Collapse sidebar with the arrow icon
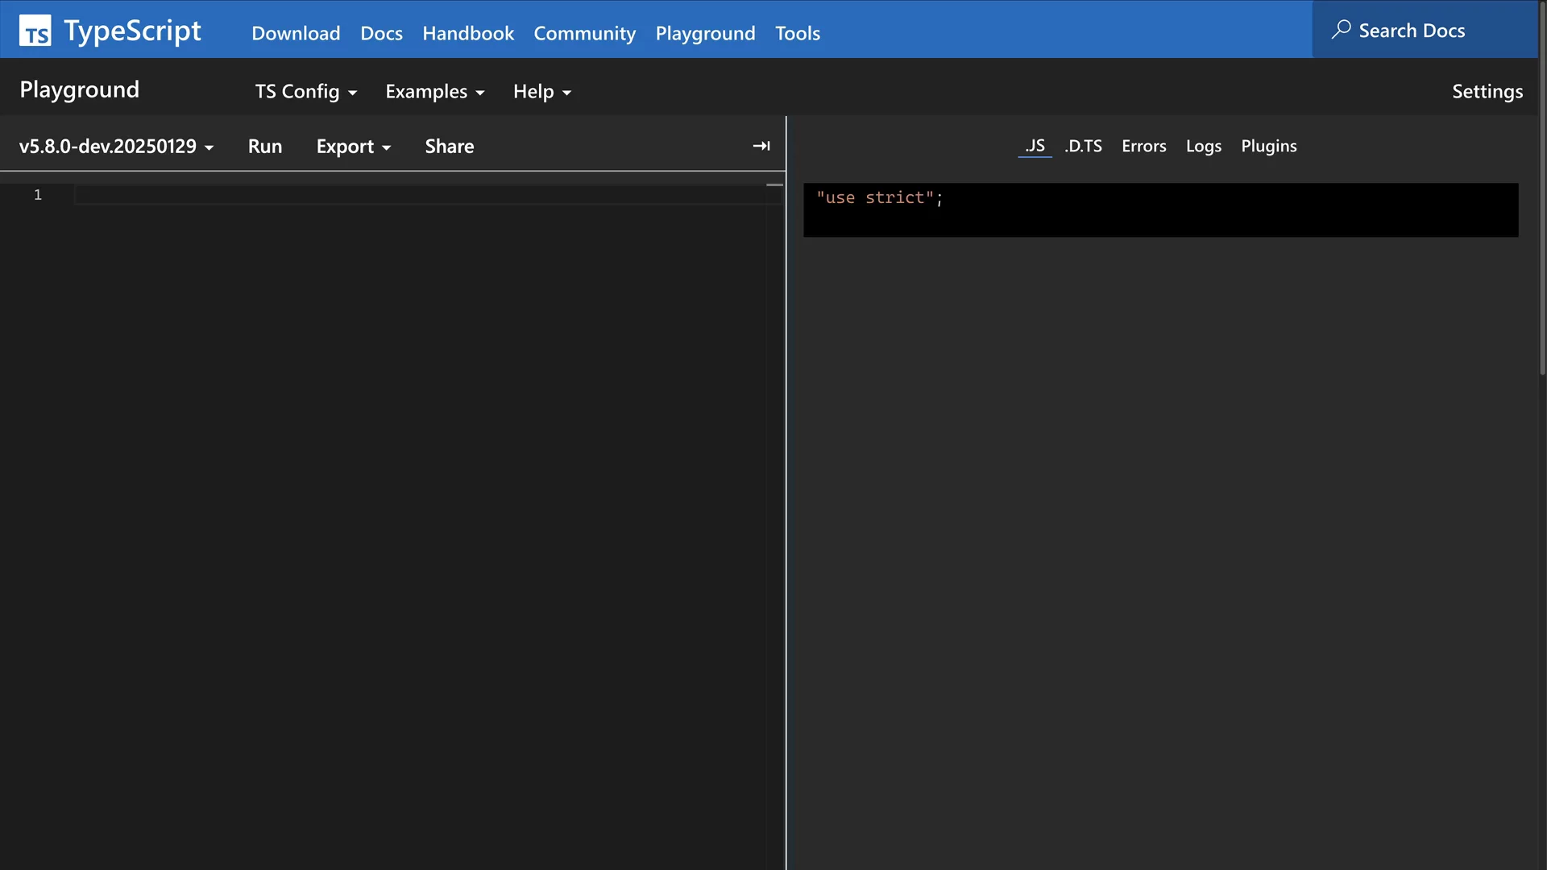1547x870 pixels. [x=761, y=146]
